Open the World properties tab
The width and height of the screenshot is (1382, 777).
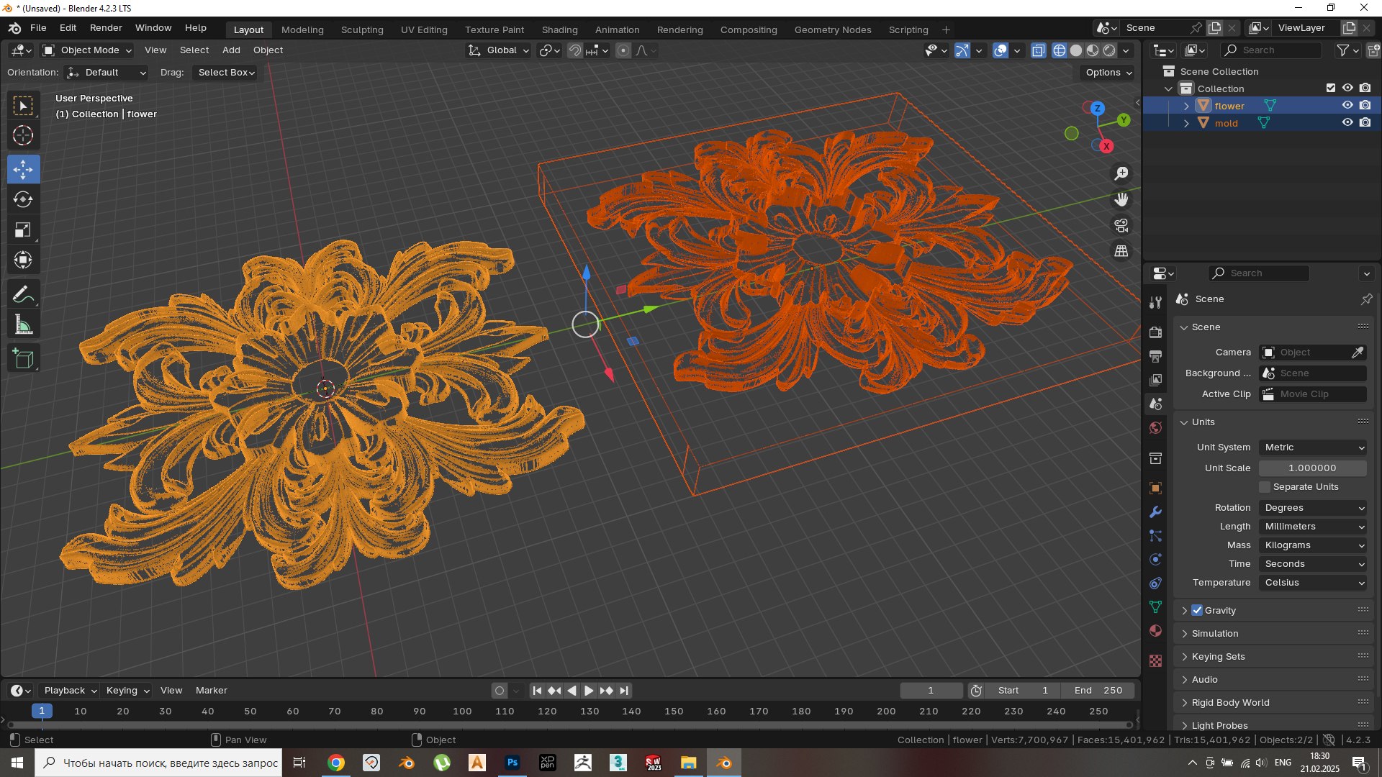coord(1155,428)
